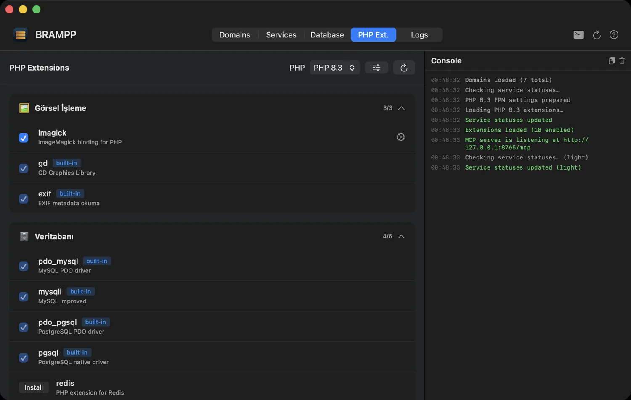Click 'PHP extension for Redis' description
This screenshot has height=400, width=631.
click(x=90, y=393)
